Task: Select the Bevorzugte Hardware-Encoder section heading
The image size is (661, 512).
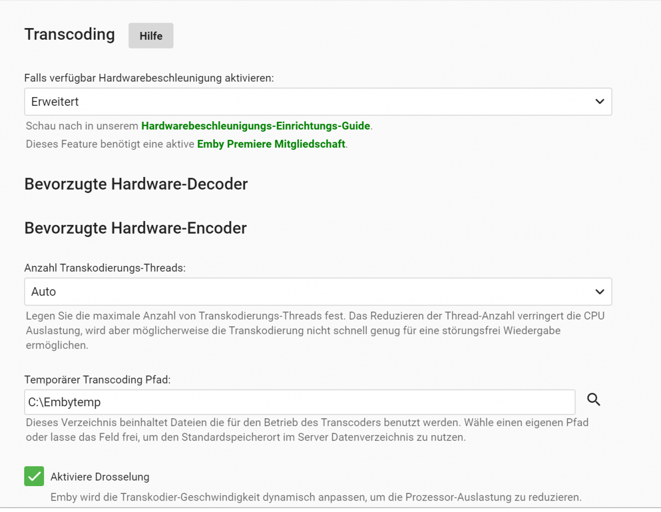Action: point(136,228)
